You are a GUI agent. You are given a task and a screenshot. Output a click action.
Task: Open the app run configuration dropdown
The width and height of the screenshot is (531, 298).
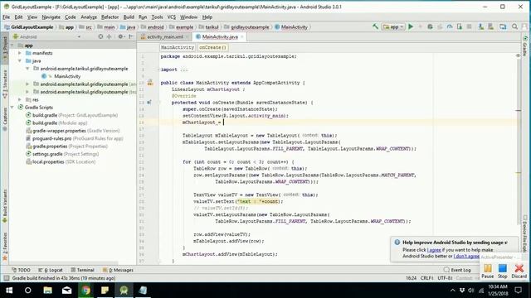click(392, 26)
